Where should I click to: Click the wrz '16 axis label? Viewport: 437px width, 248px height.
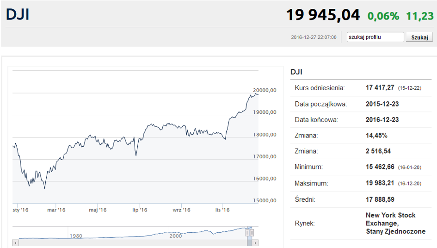coord(181,210)
